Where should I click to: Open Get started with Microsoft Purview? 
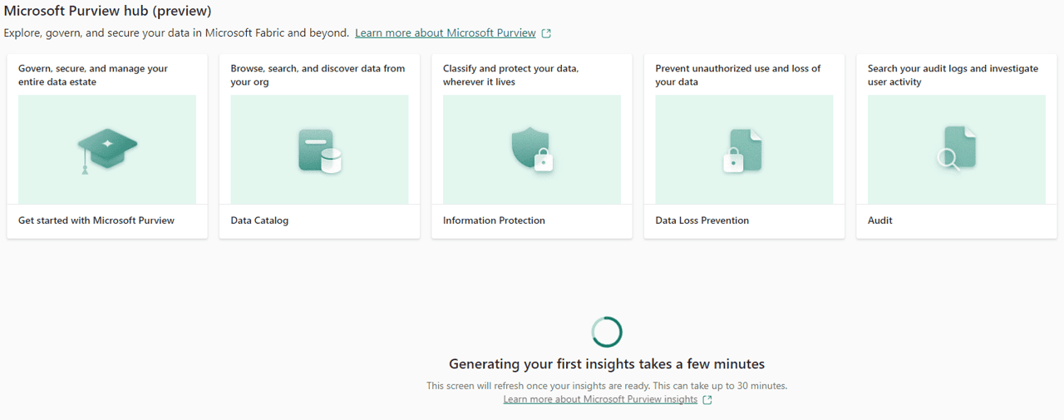click(96, 220)
